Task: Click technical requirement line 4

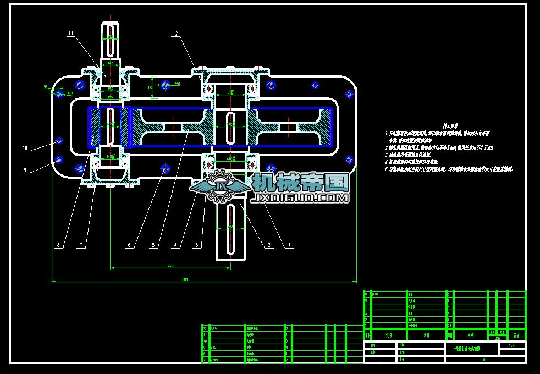Action: [411, 162]
